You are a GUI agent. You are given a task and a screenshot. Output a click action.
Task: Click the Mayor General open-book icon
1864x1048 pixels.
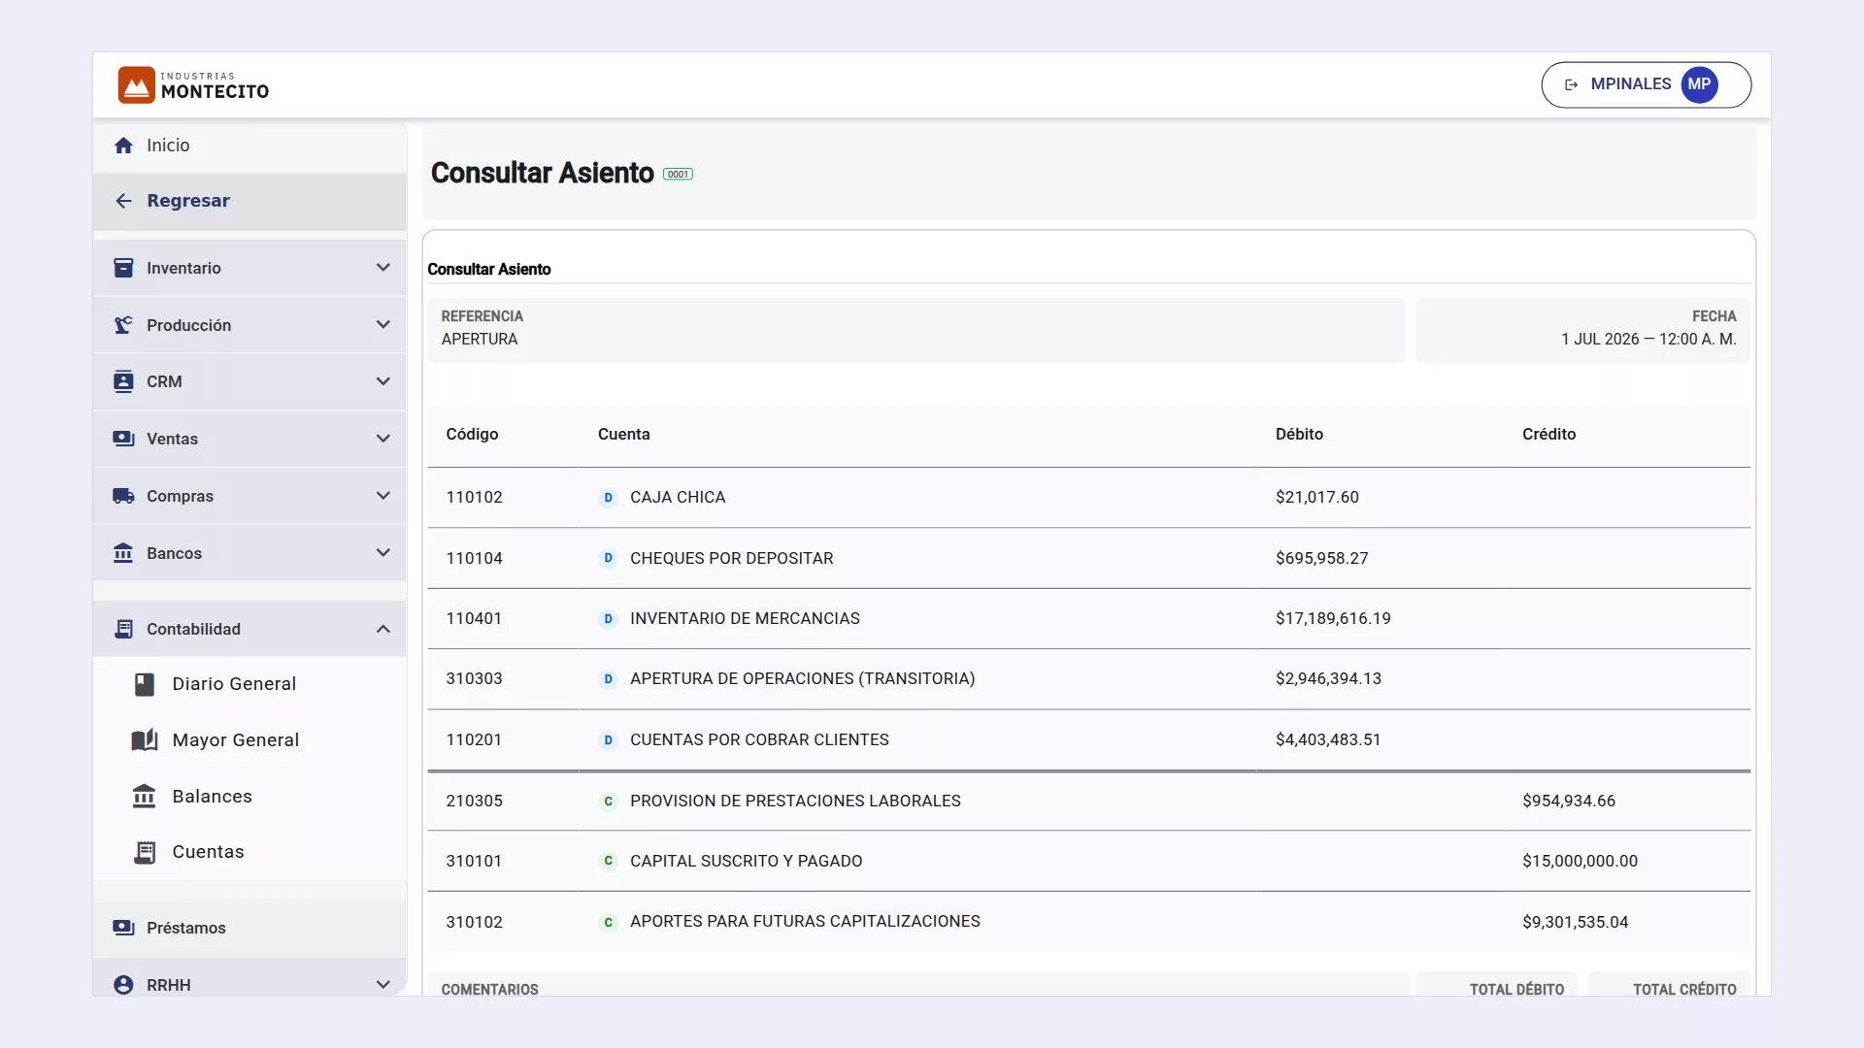tap(145, 740)
